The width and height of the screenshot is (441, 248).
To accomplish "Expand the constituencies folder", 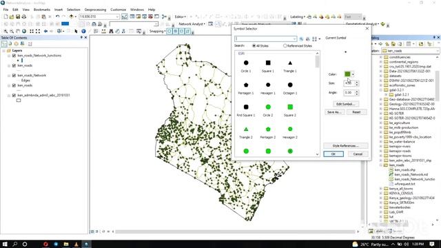I will [380, 57].
